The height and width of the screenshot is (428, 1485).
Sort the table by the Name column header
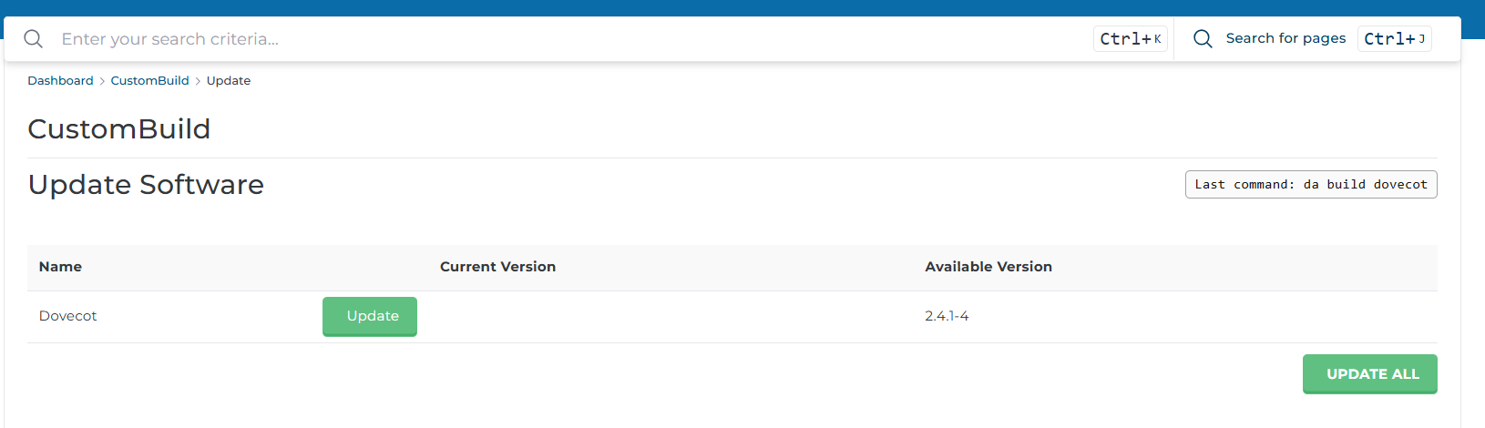coord(60,267)
